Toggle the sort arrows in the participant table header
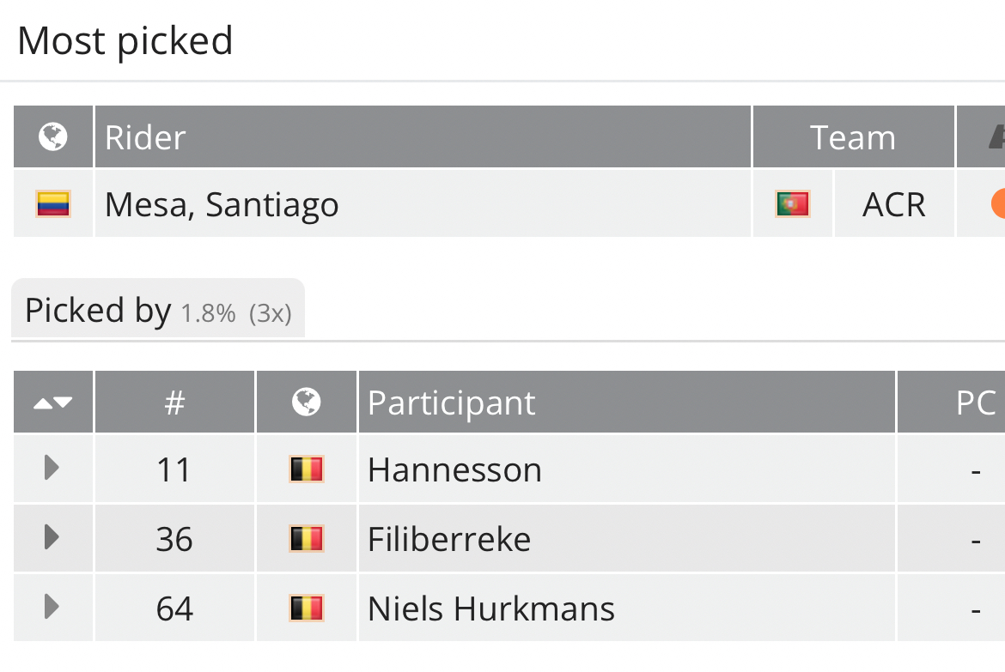The width and height of the screenshot is (1005, 672). pos(53,402)
